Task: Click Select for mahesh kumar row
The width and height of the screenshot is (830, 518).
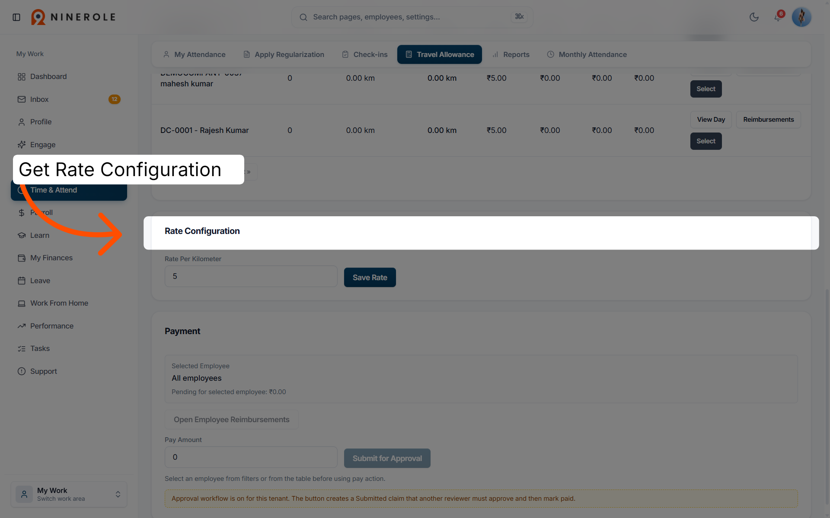Action: tap(706, 89)
